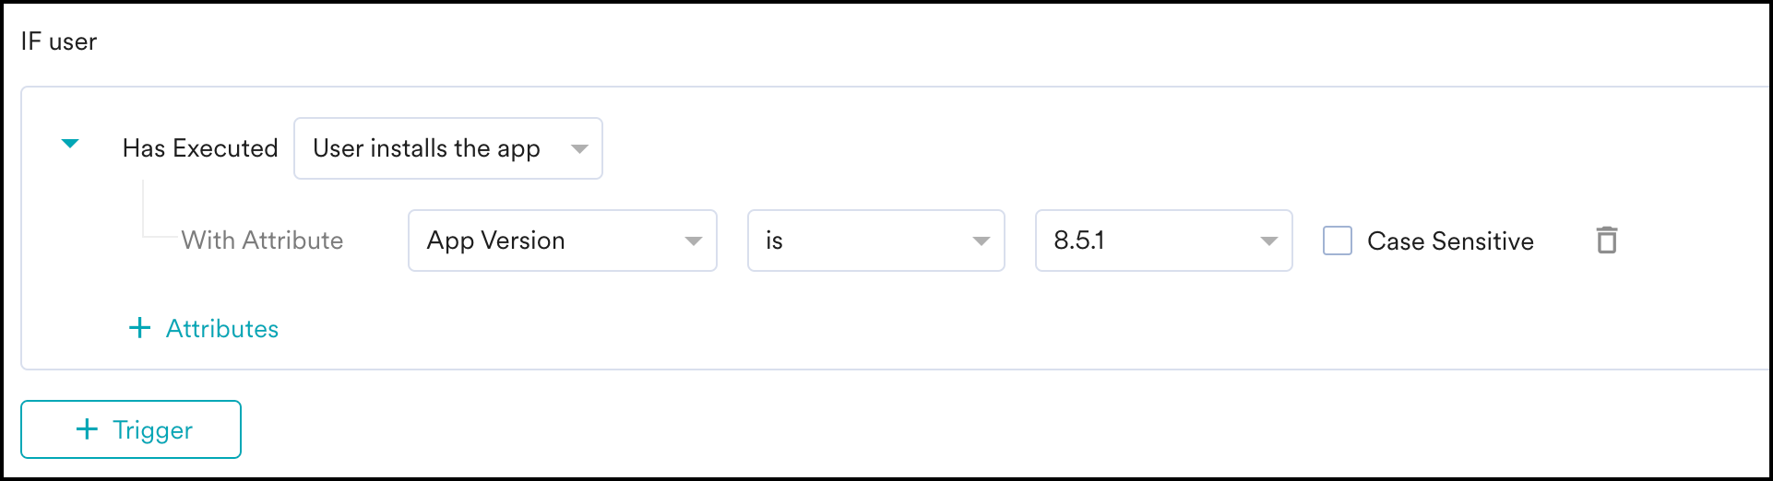Enable the Case Sensitive checkbox
This screenshot has width=1773, height=481.
[x=1338, y=240]
